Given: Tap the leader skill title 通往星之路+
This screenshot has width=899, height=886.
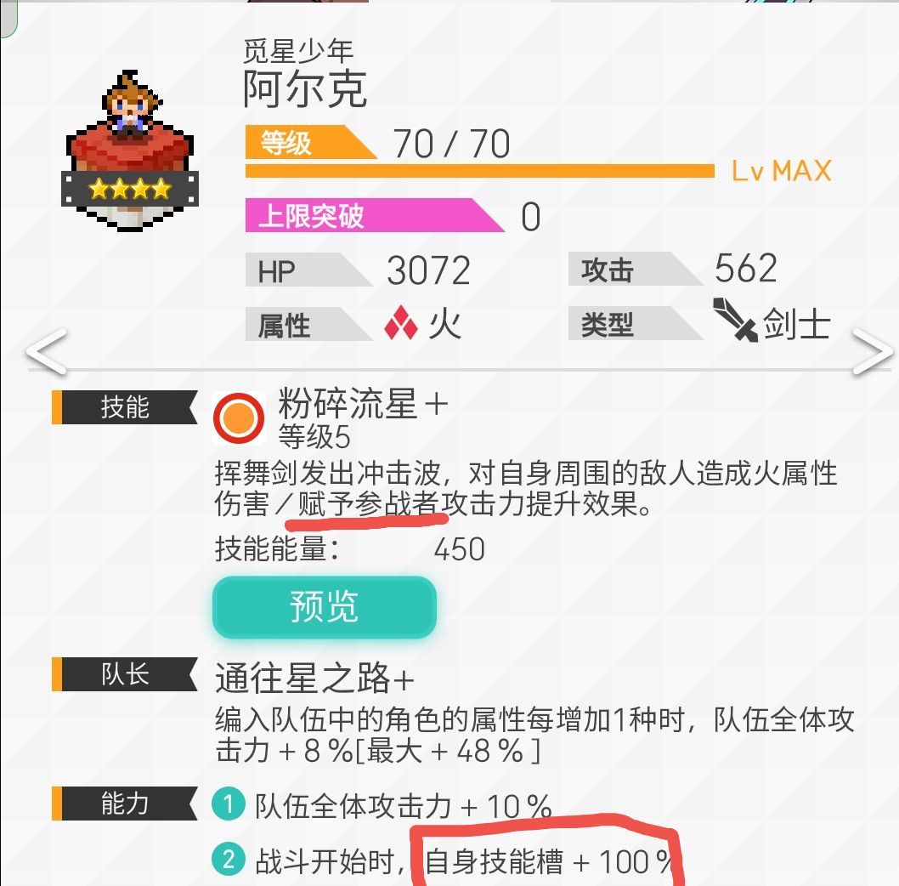Looking at the screenshot, I should coord(314,679).
